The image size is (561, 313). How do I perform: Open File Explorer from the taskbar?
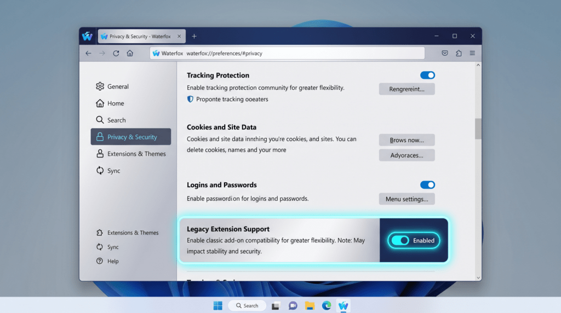(310, 306)
